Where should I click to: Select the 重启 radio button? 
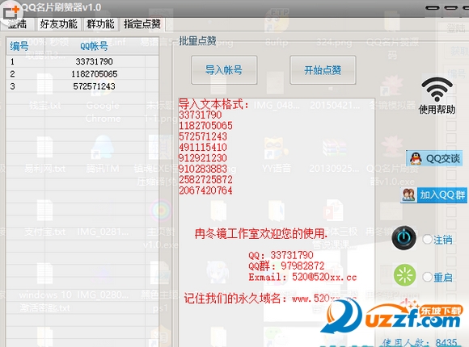pos(428,277)
